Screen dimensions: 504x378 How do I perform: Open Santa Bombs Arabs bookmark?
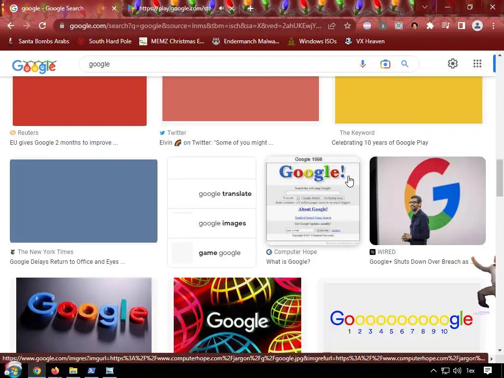[x=38, y=41]
